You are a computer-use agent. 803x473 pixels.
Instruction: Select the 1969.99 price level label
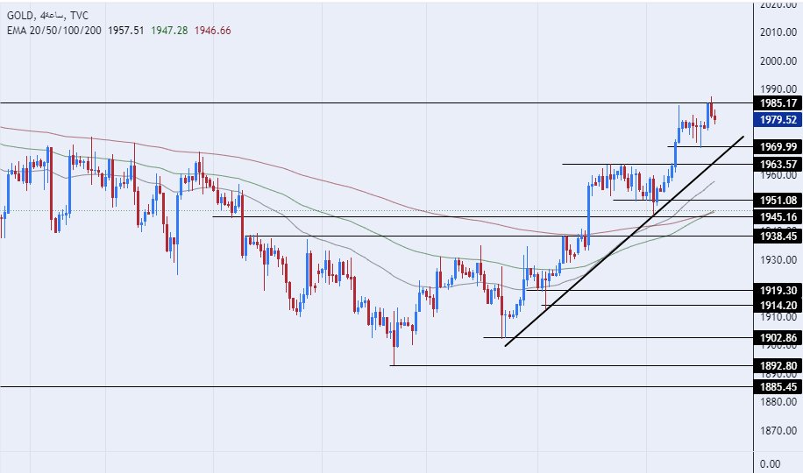tap(778, 147)
